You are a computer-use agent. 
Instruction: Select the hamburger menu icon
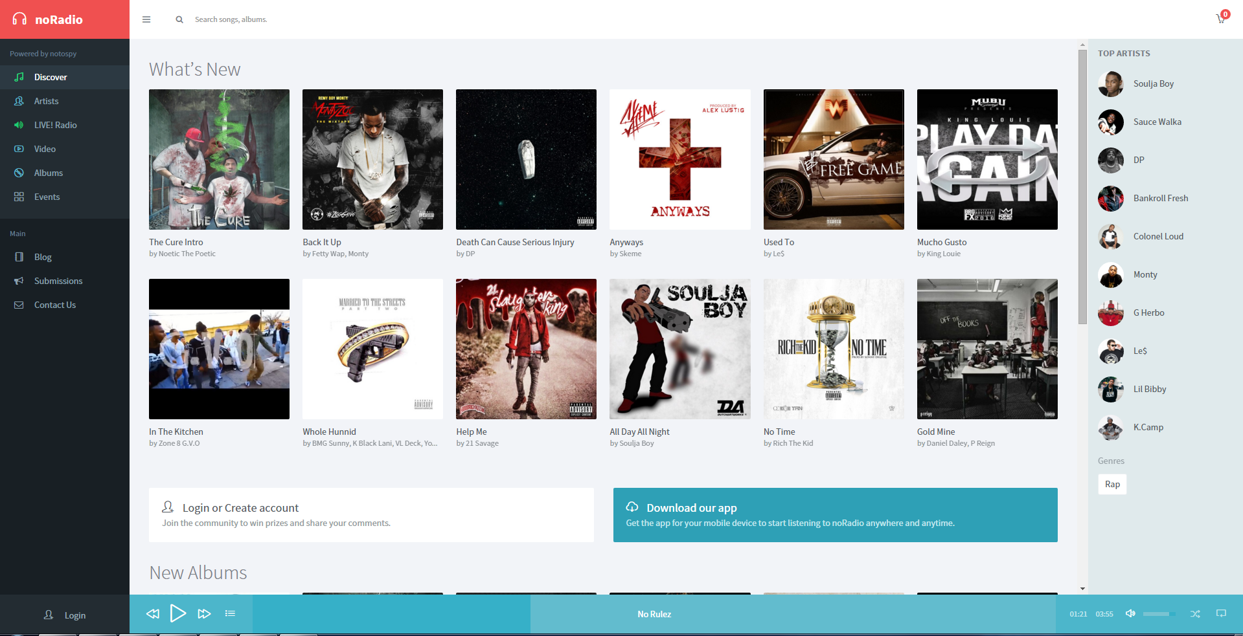pyautogui.click(x=146, y=19)
